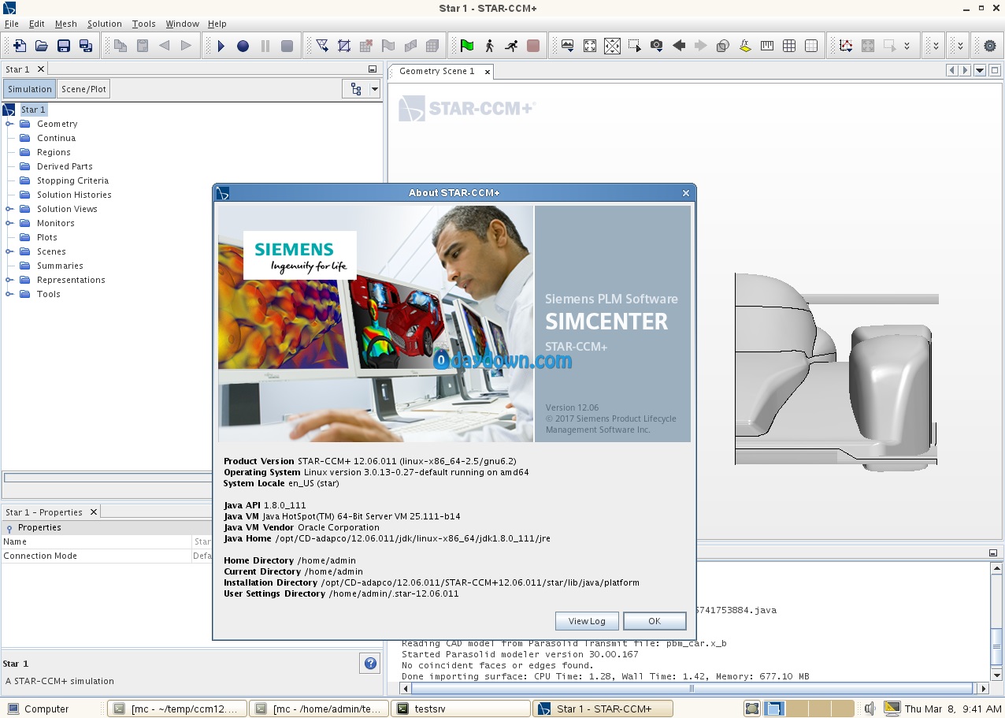Expand the Solution Views node
Screen dimensions: 1005x718
point(9,209)
